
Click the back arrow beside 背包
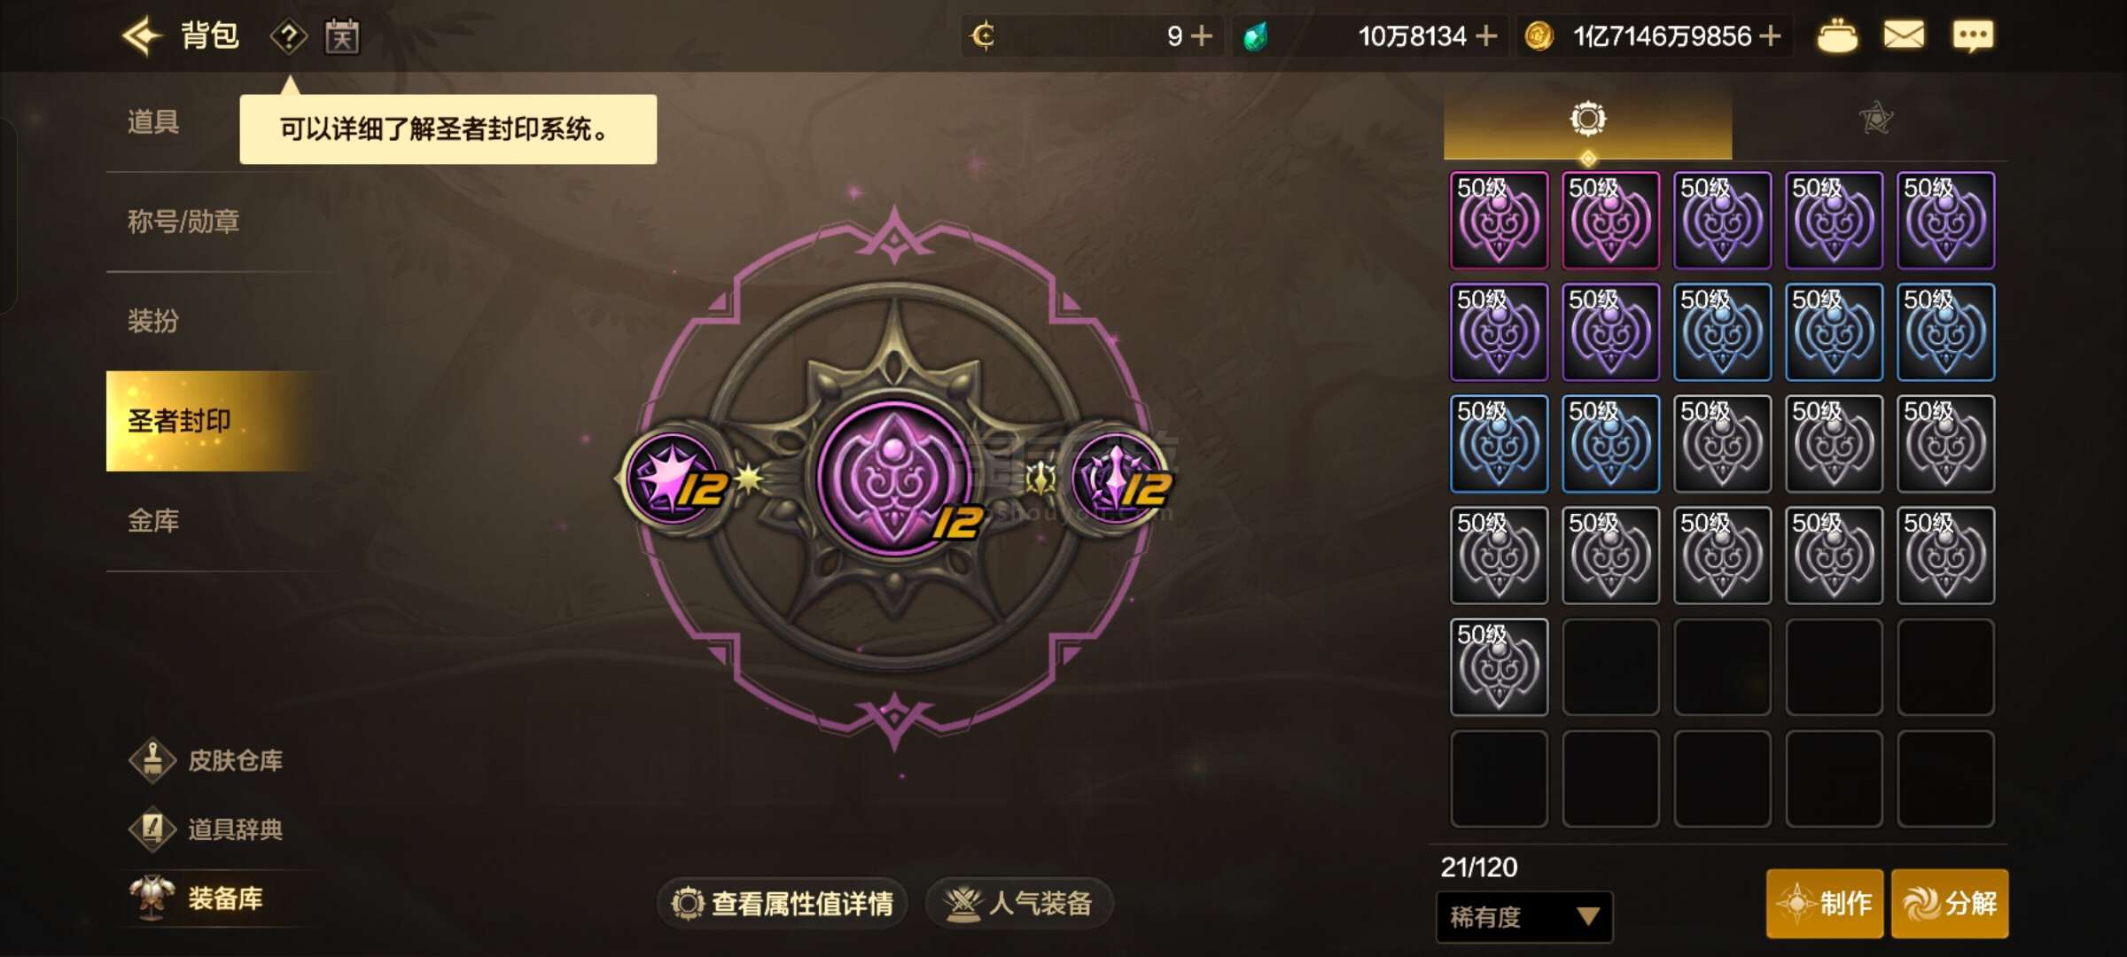[x=142, y=36]
